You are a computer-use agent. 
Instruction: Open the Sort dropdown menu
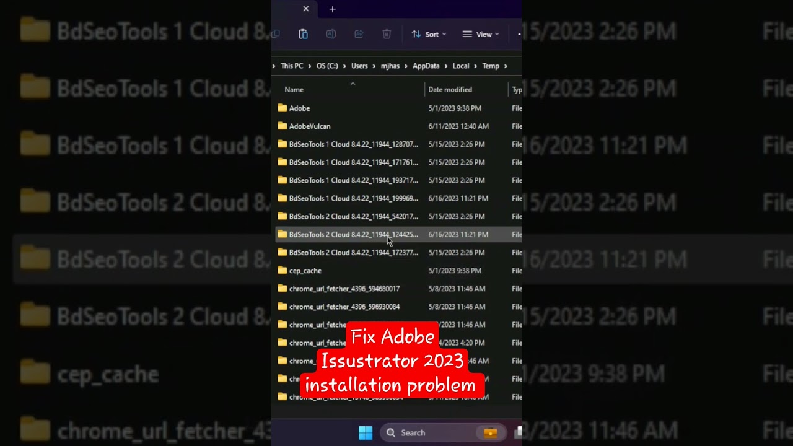[x=429, y=34]
